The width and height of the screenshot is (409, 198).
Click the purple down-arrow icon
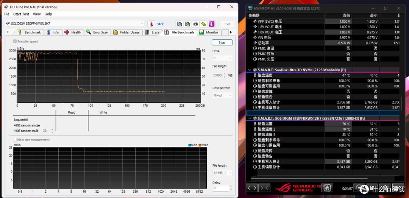pos(212,24)
